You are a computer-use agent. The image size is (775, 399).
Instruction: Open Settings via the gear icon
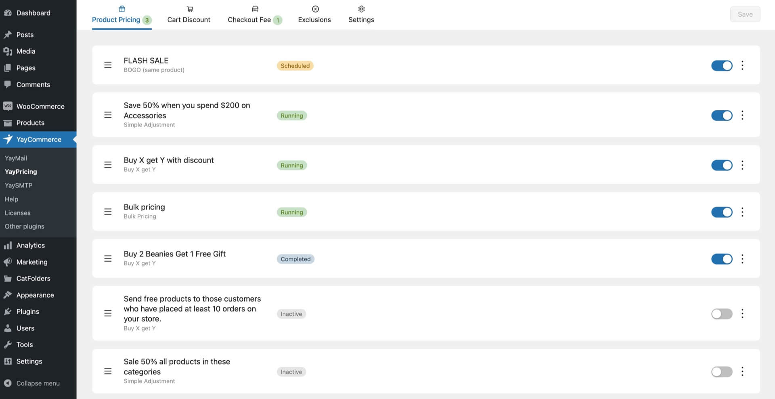(x=361, y=8)
